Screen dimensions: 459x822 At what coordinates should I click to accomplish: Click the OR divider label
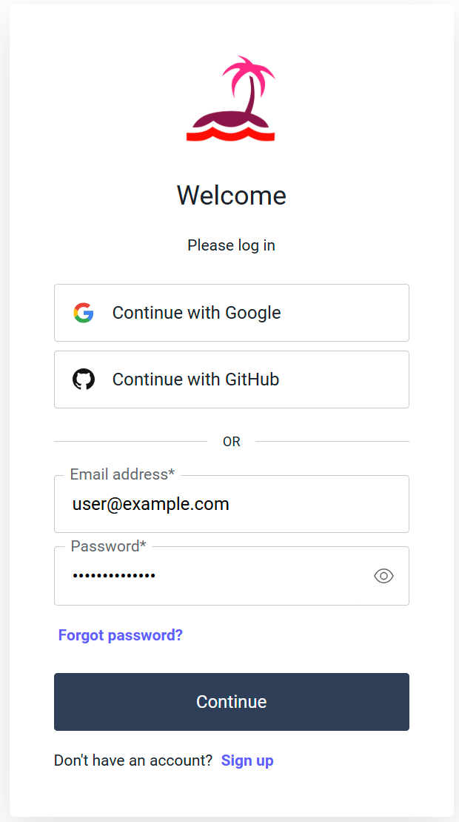click(231, 442)
